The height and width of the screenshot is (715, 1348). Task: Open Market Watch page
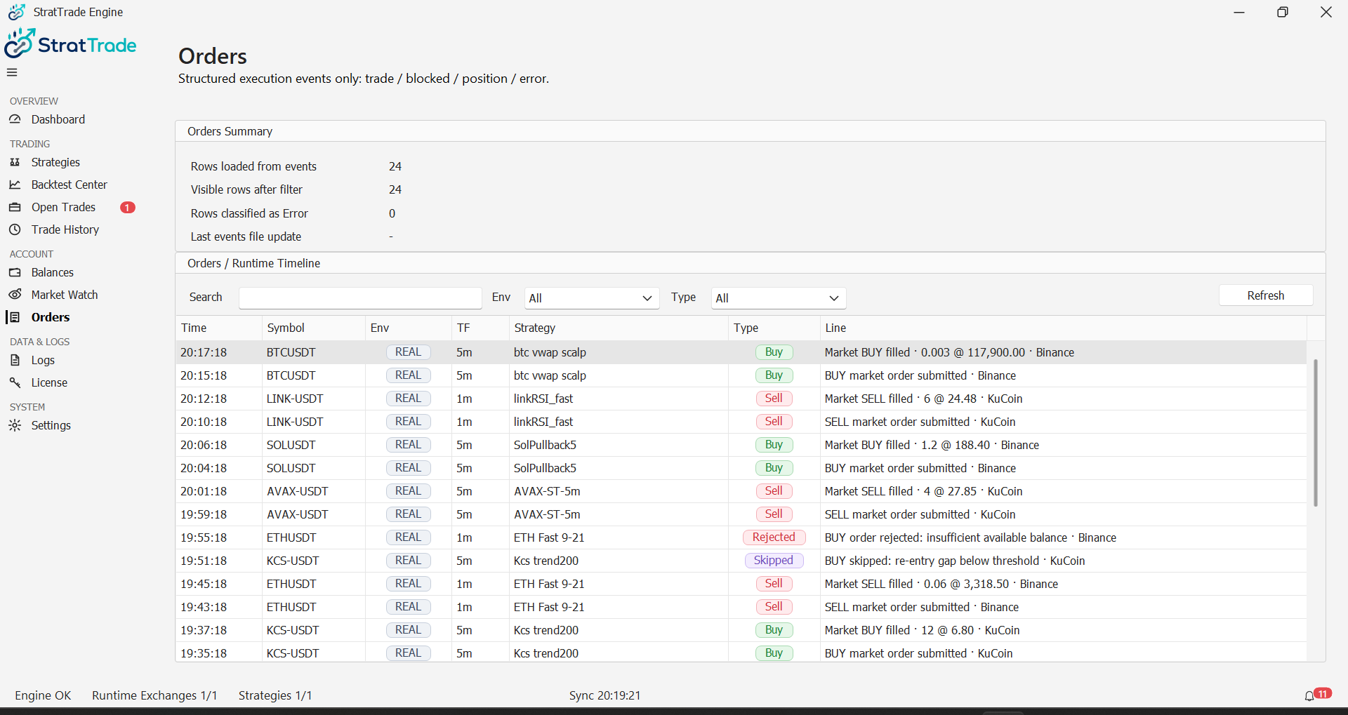pos(65,295)
